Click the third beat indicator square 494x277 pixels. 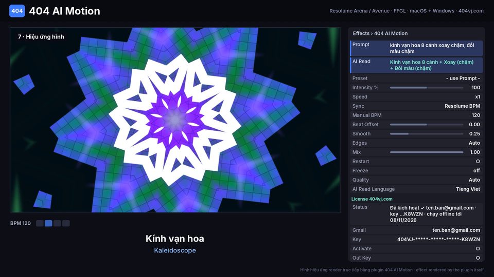pos(57,223)
